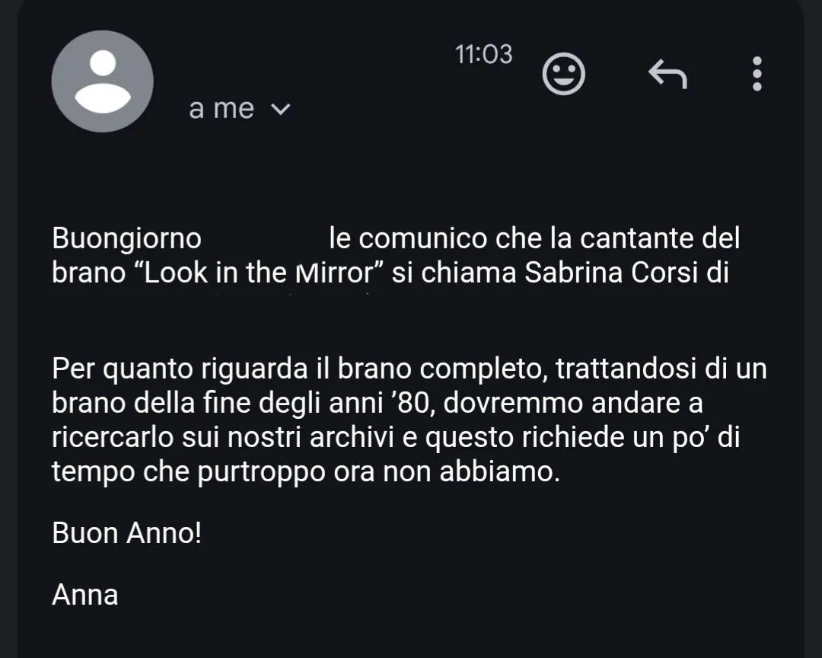The width and height of the screenshot is (822, 658).
Task: Tap the "Buon Anno!" closing line
Action: pyautogui.click(x=127, y=533)
